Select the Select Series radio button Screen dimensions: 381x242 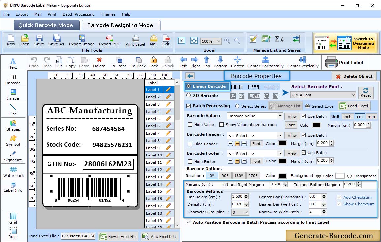(x=238, y=106)
